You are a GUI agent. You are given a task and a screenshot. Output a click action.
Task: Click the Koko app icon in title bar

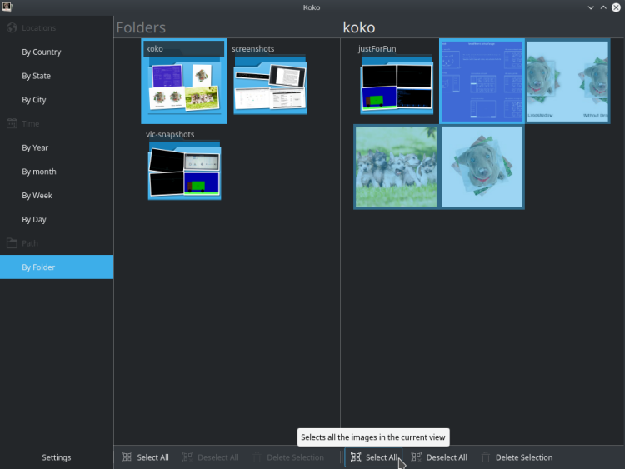pos(7,7)
